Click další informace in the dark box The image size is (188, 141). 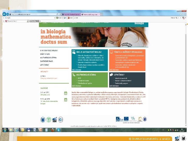(x=114, y=86)
